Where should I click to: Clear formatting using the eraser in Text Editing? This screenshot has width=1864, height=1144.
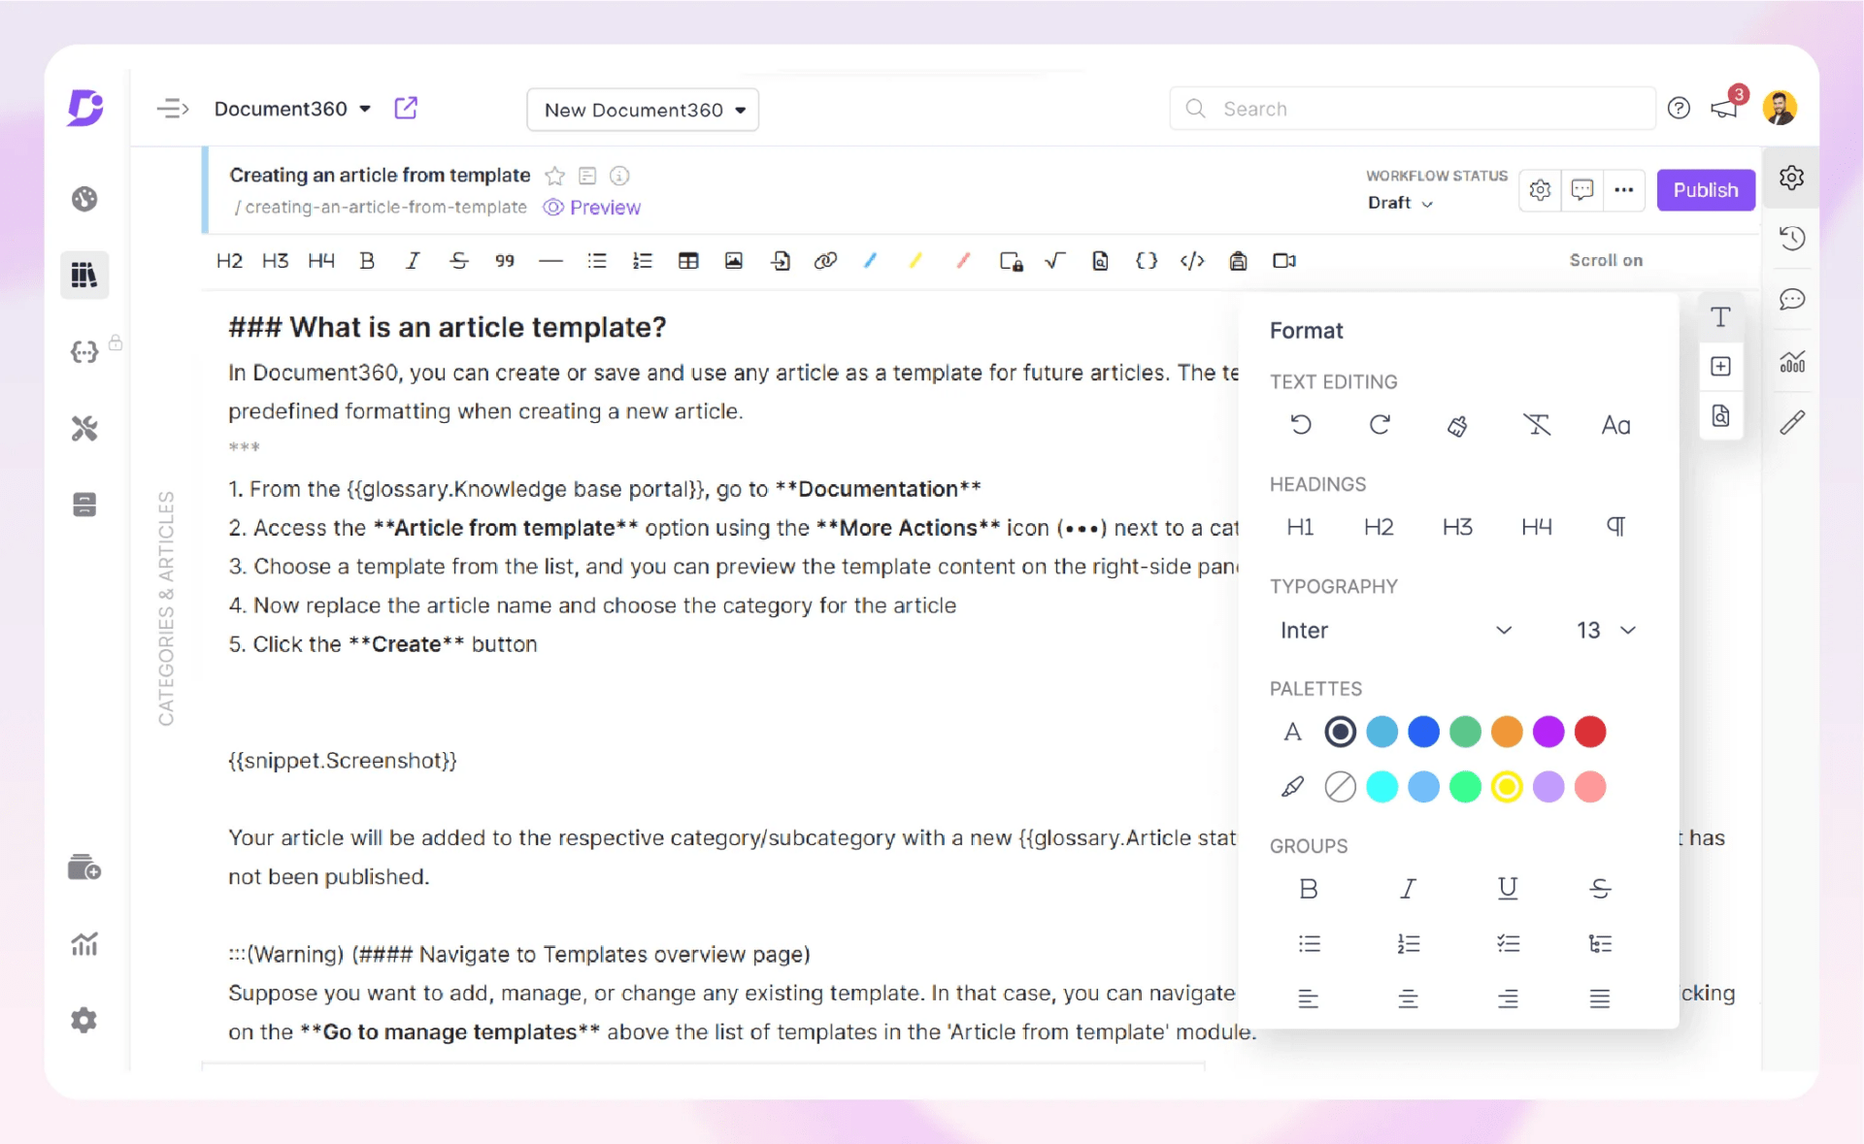[x=1458, y=424]
